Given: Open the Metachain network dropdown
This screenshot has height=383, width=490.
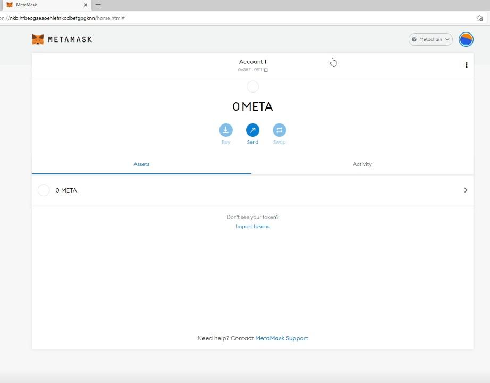Looking at the screenshot, I should (x=430, y=39).
